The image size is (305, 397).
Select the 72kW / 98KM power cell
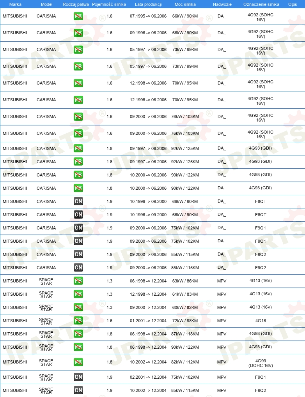click(185, 321)
